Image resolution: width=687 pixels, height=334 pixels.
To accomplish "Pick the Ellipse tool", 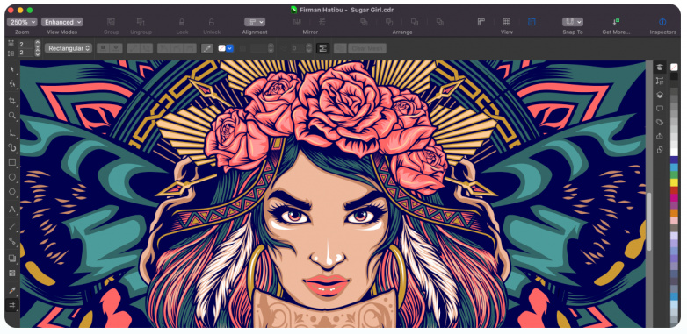I will (x=12, y=177).
